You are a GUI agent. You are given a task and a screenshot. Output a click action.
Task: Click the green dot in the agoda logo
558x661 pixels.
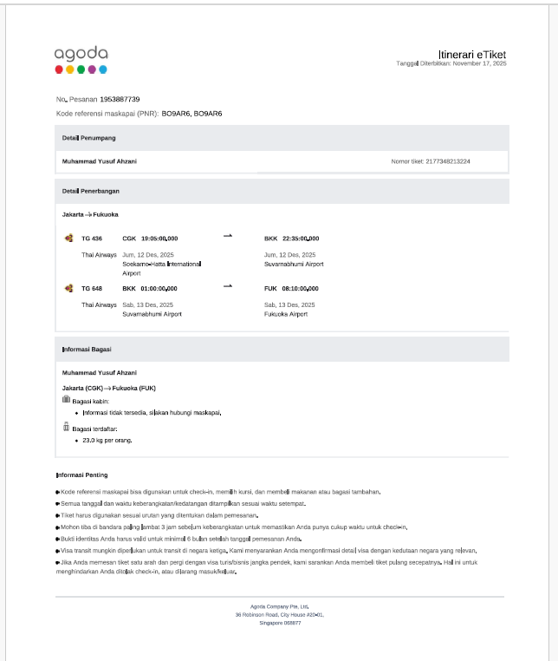click(81, 69)
